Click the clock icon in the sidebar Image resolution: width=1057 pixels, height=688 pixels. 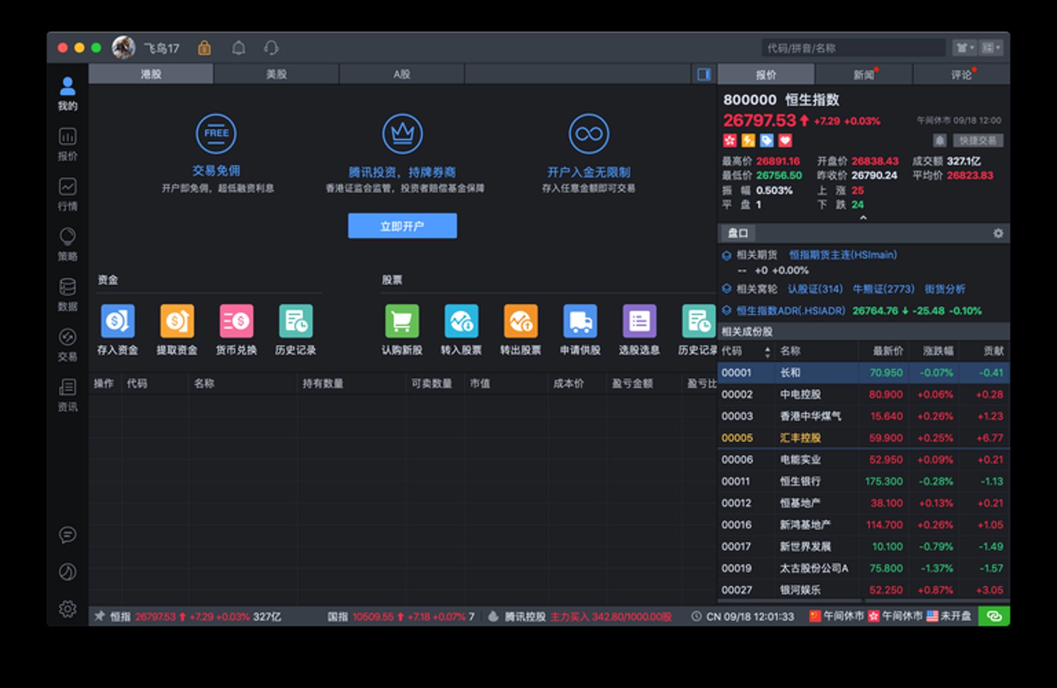click(68, 572)
